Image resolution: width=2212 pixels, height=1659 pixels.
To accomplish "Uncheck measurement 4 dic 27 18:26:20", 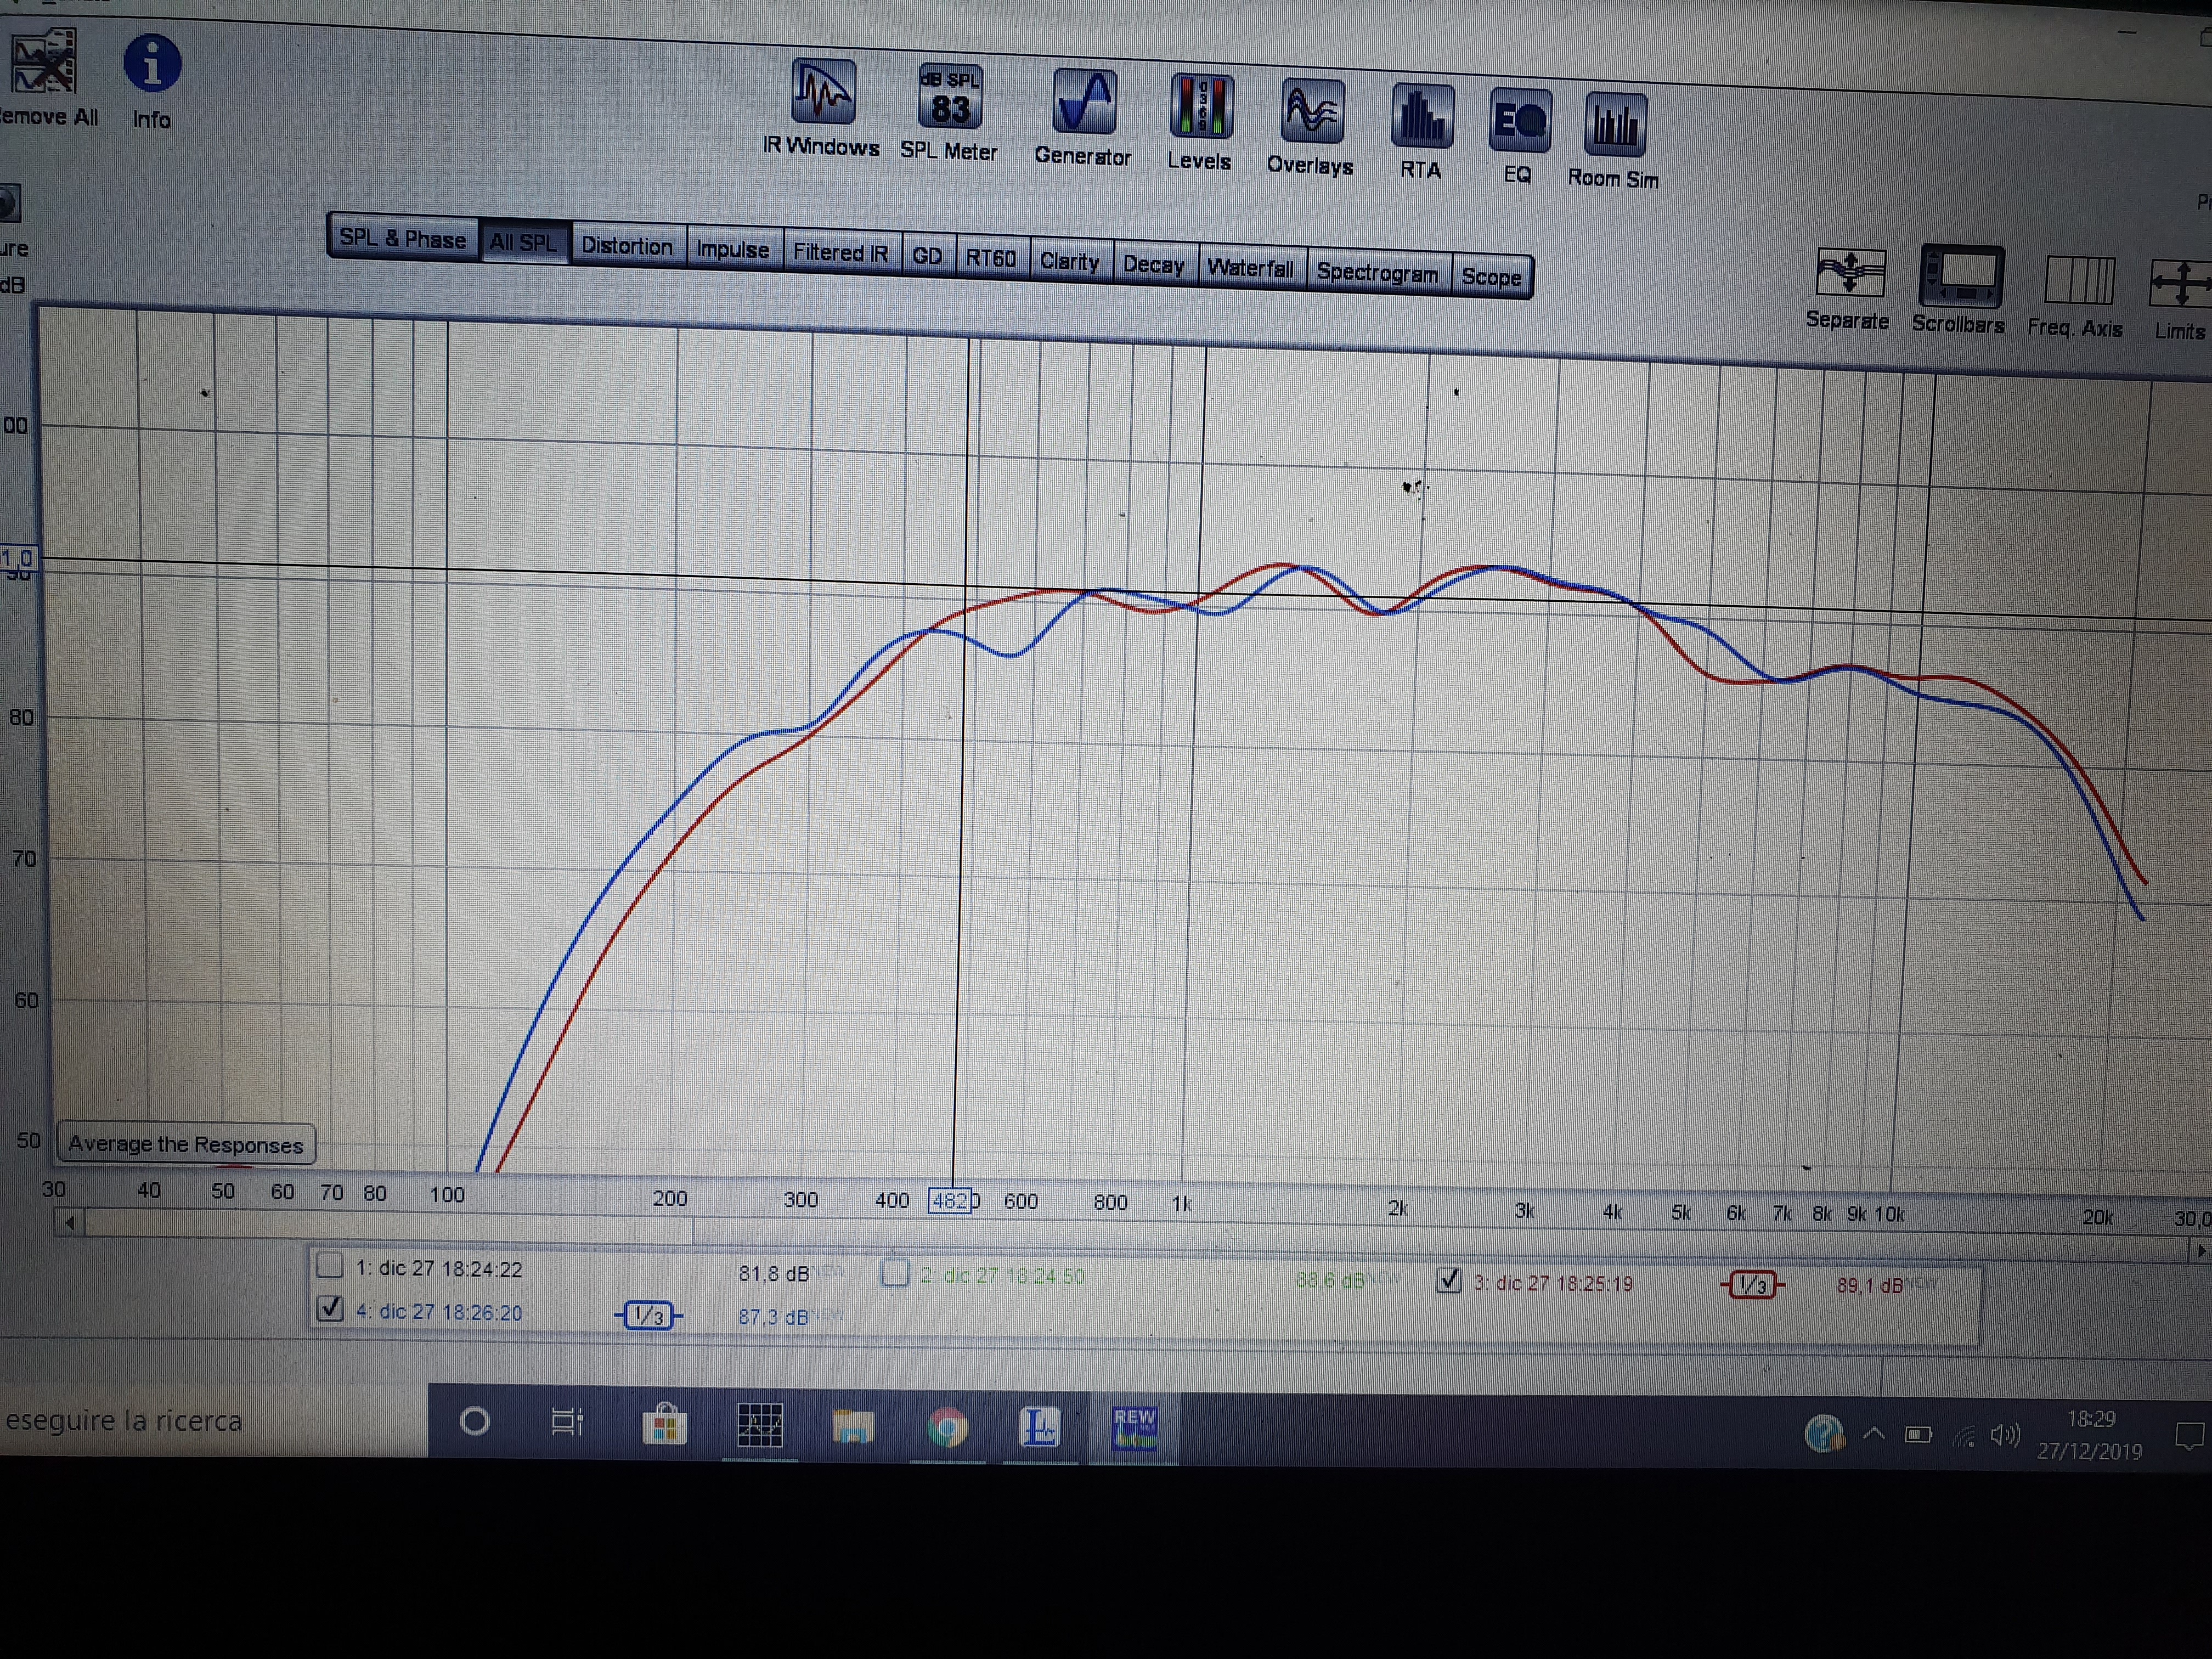I will coord(330,1309).
